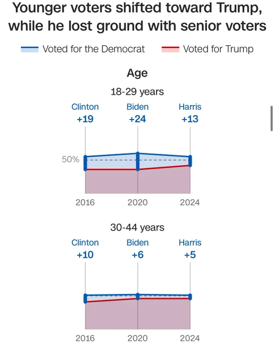
Task: Select the Biden +24 label
Action: click(138, 113)
